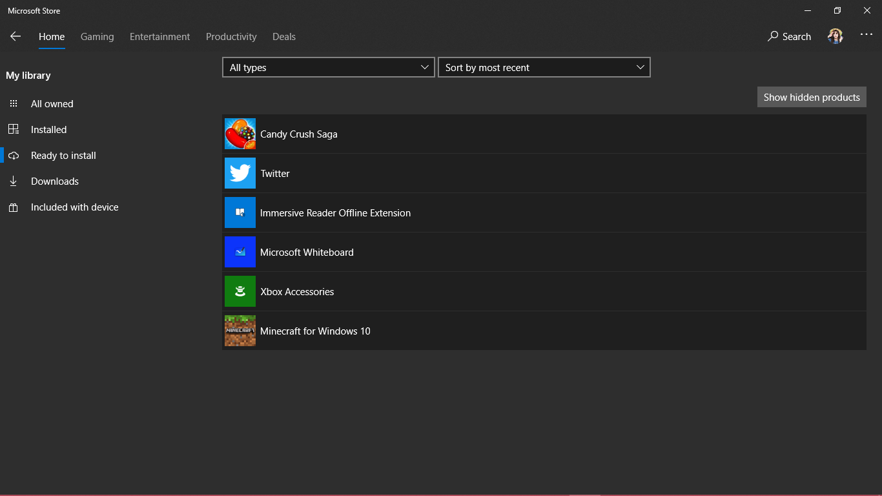
Task: Switch to the Gaming tab
Action: (x=97, y=37)
